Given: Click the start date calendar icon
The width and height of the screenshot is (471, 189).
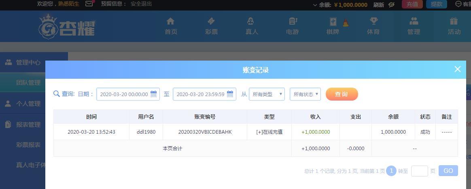Looking at the screenshot, I should point(153,94).
